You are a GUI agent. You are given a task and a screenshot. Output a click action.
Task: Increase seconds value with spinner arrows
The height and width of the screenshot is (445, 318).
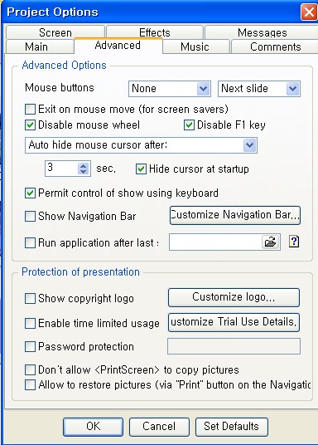(84, 166)
